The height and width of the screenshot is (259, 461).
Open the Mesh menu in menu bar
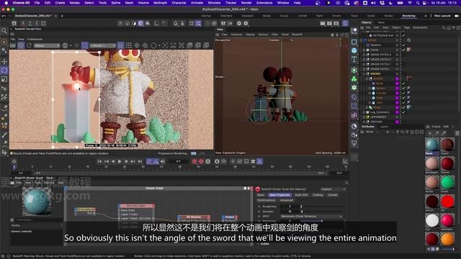(129, 3)
